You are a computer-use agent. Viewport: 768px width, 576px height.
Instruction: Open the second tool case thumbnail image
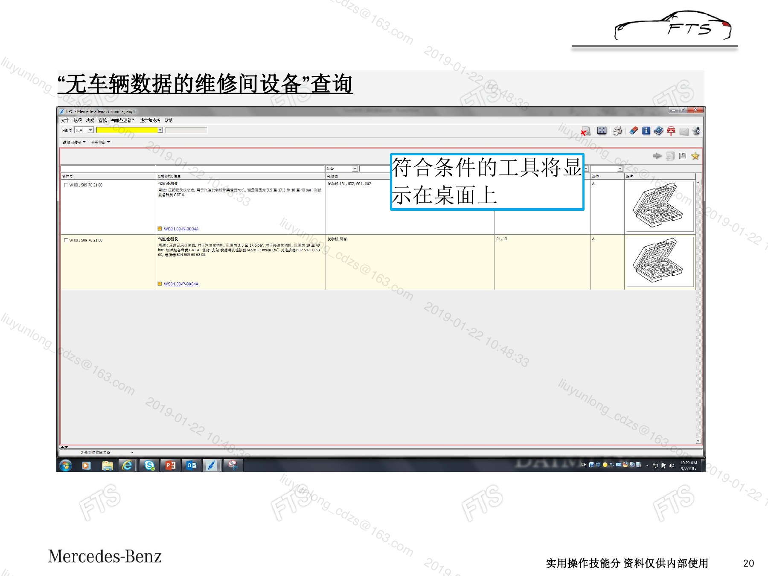[x=660, y=262]
